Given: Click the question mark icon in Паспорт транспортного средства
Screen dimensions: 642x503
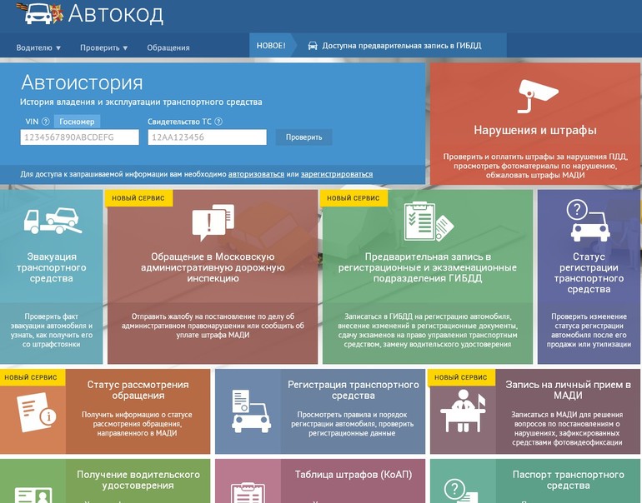Looking at the screenshot, I should coord(460,491).
